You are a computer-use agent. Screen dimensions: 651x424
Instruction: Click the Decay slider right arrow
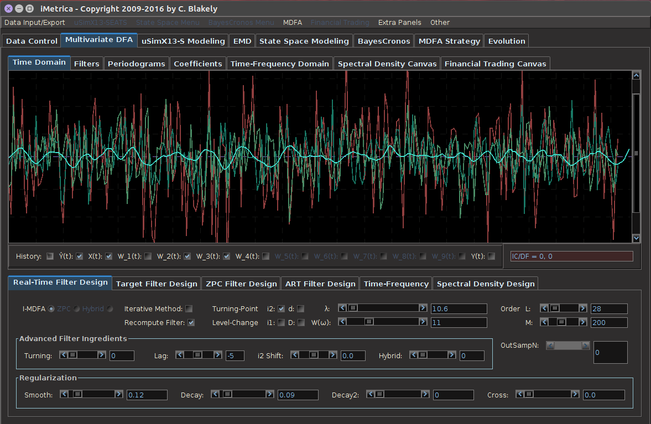[270, 394]
